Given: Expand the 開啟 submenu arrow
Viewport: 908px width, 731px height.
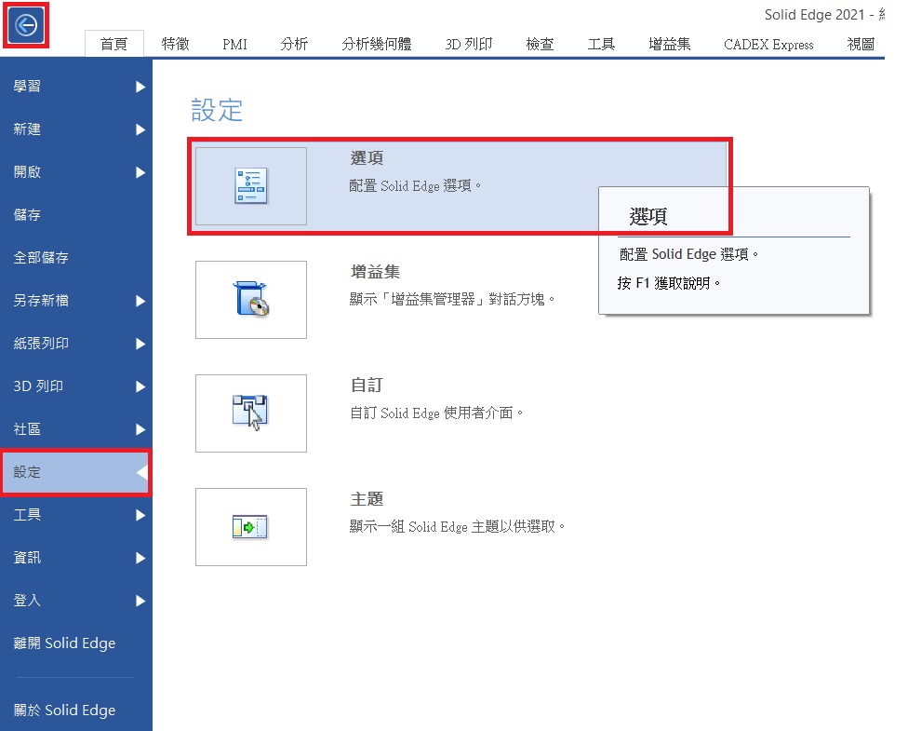Looking at the screenshot, I should (140, 173).
